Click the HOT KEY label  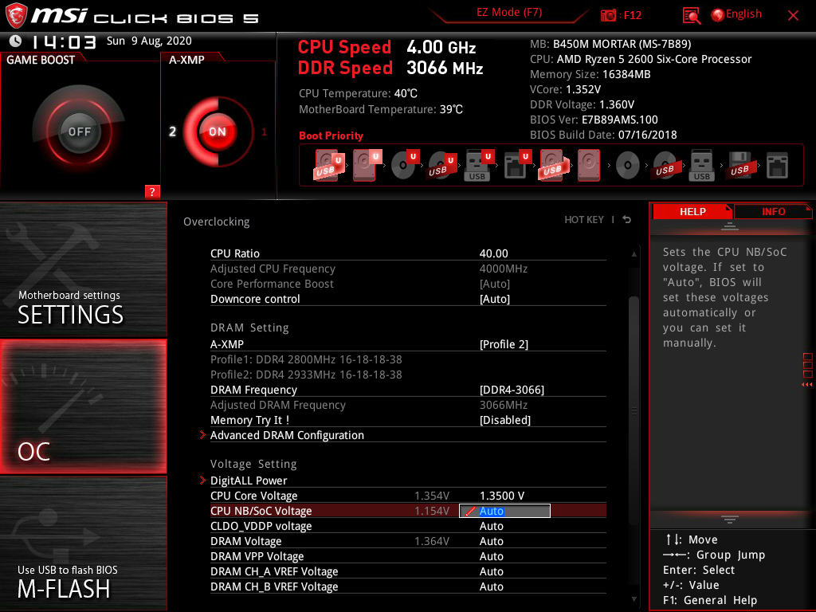pyautogui.click(x=584, y=220)
